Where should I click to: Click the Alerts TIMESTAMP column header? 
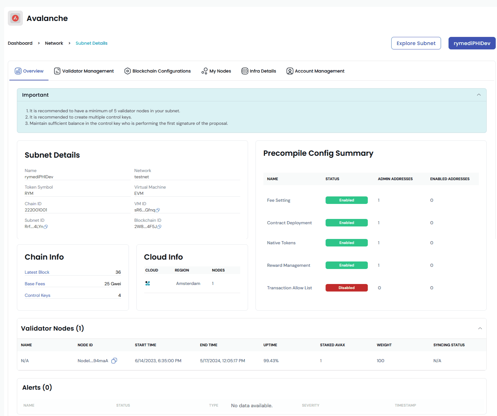pyautogui.click(x=405, y=405)
